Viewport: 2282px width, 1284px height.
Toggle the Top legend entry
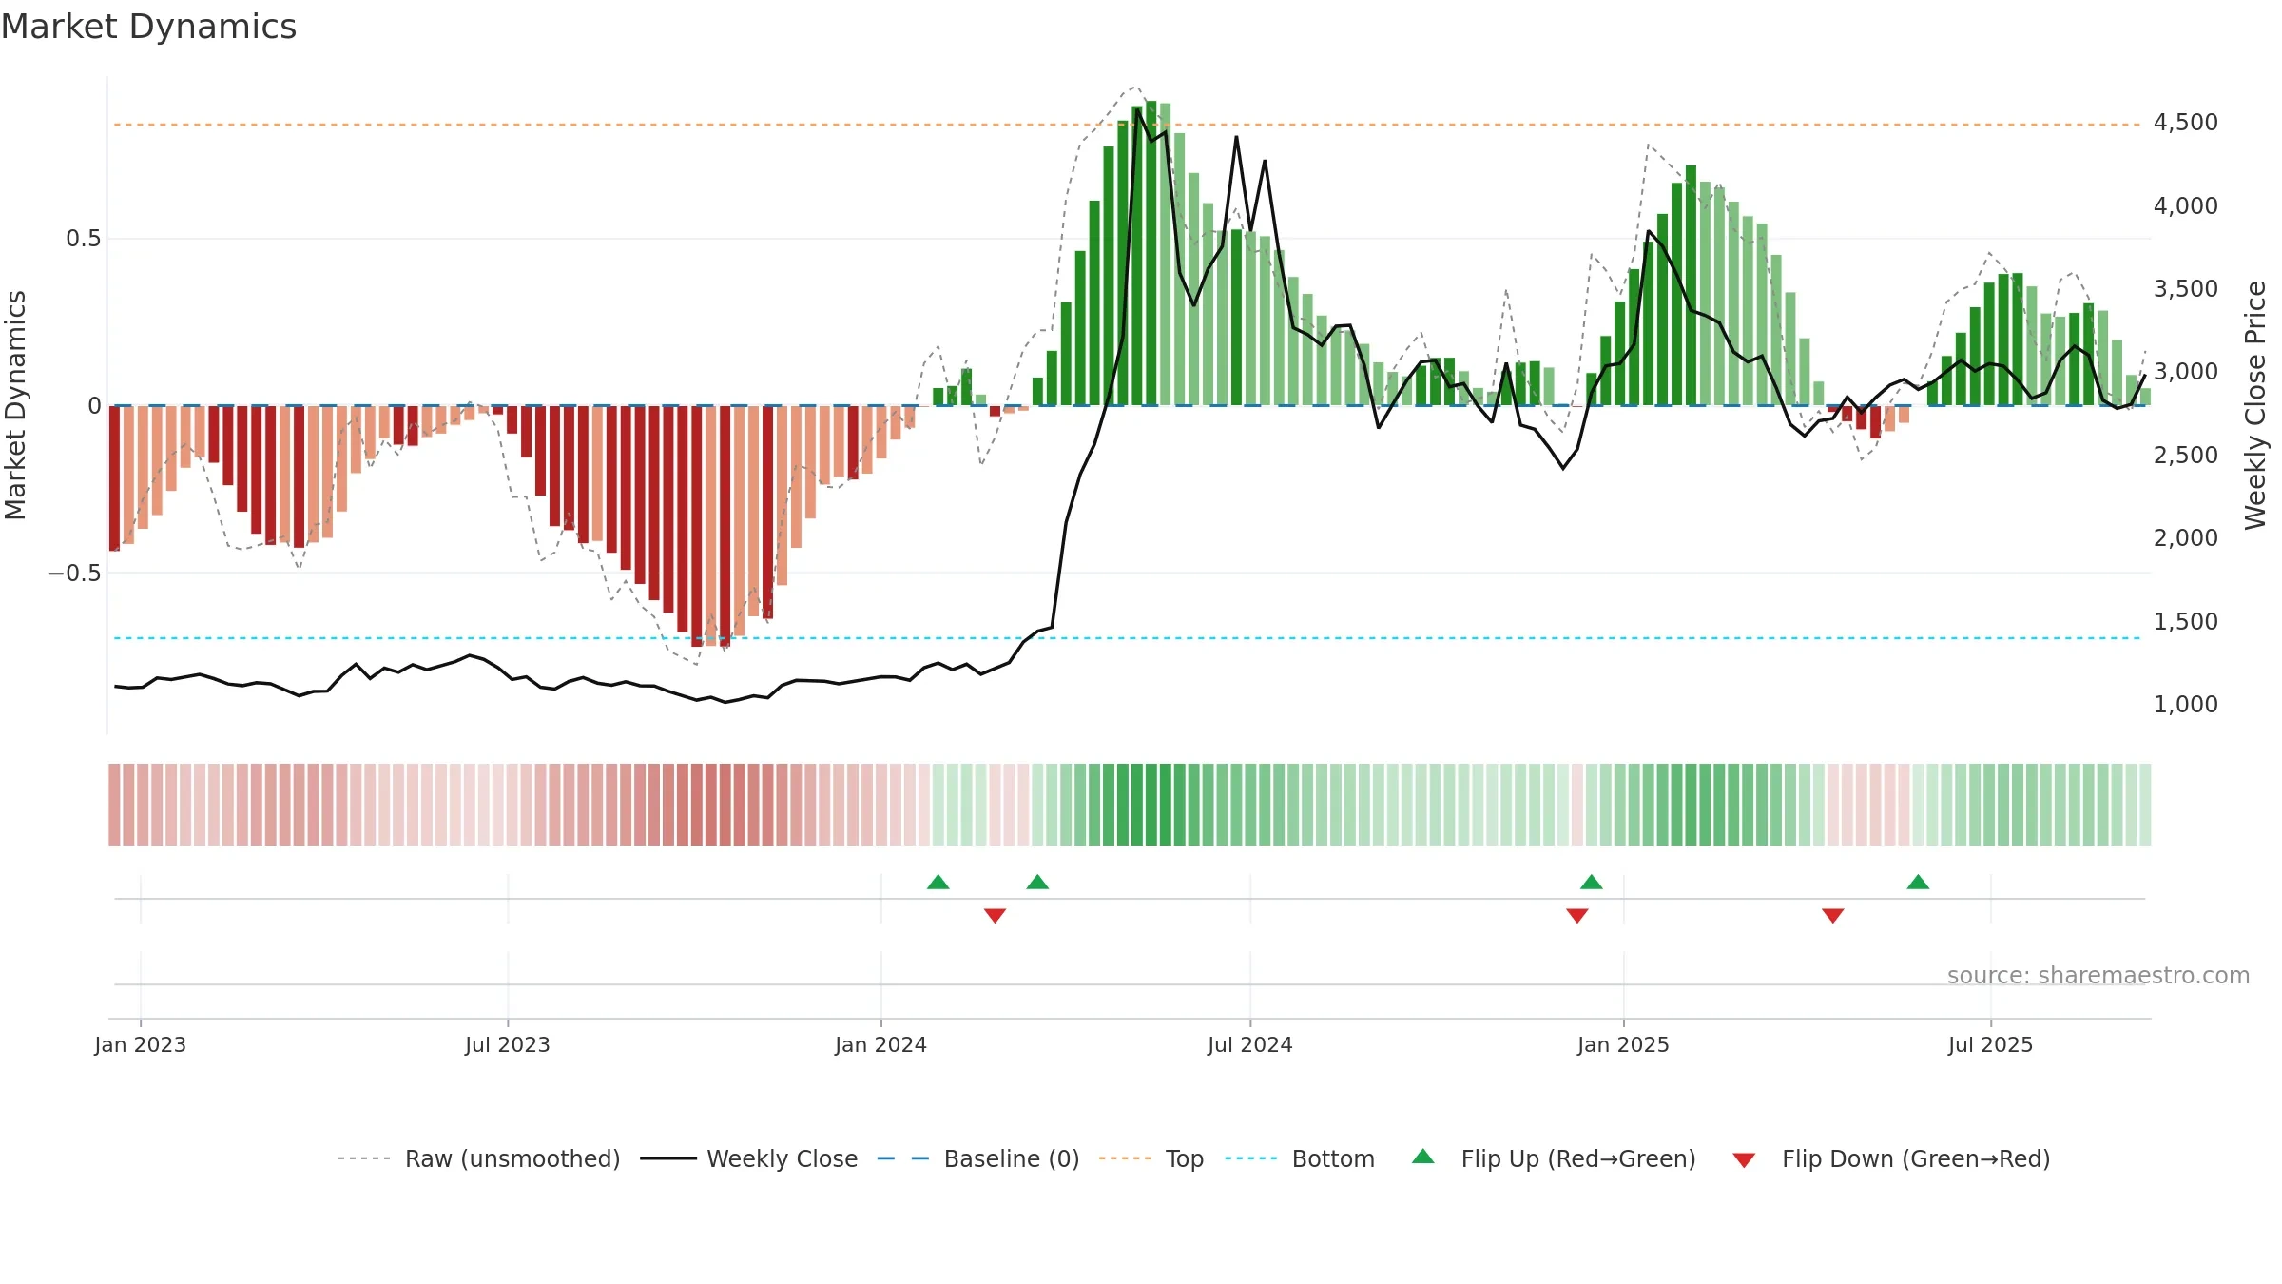[1151, 1158]
